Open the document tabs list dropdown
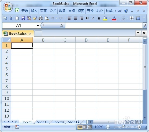Image resolution: width=149 pixels, height=132 pixels. 138,33
